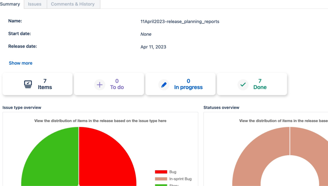Click the In-sprint Bug legend label
The height and width of the screenshot is (186, 328).
(180, 179)
